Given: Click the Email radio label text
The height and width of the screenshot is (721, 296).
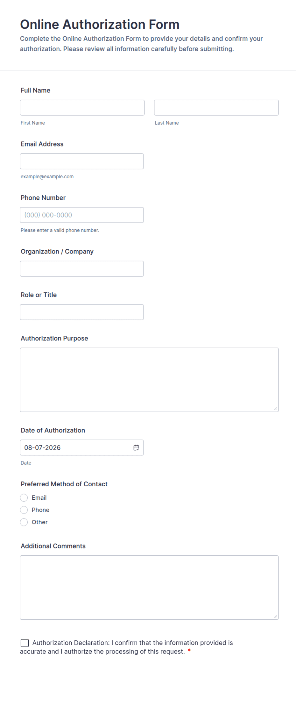Looking at the screenshot, I should click(39, 497).
